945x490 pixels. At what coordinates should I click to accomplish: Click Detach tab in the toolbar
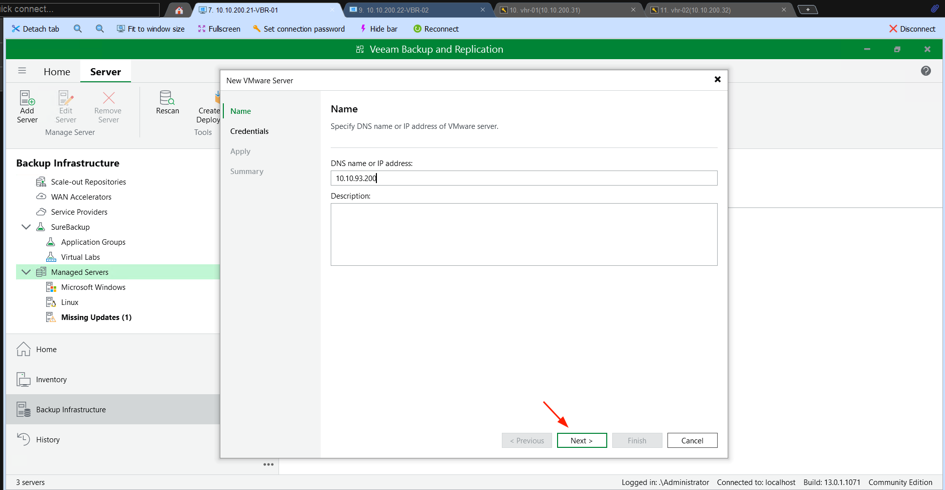tap(35, 29)
